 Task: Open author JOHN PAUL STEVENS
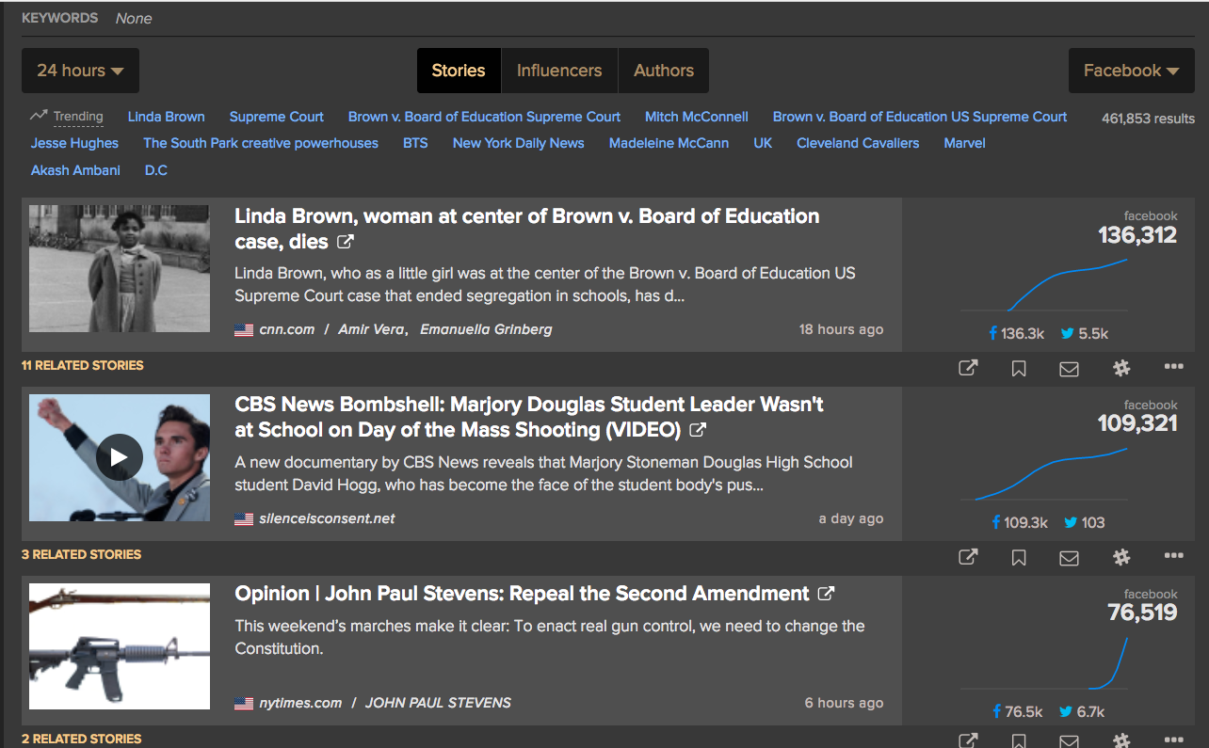438,703
